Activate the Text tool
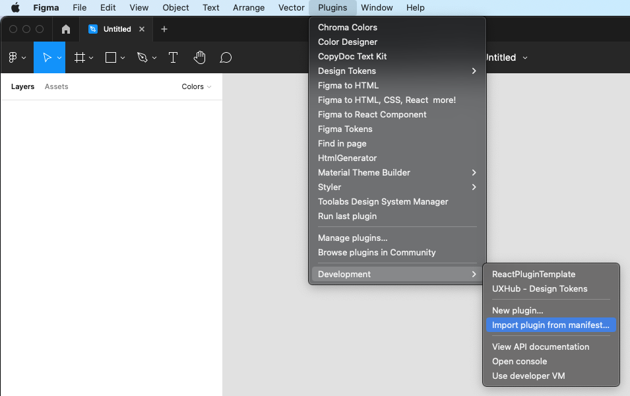 (173, 57)
